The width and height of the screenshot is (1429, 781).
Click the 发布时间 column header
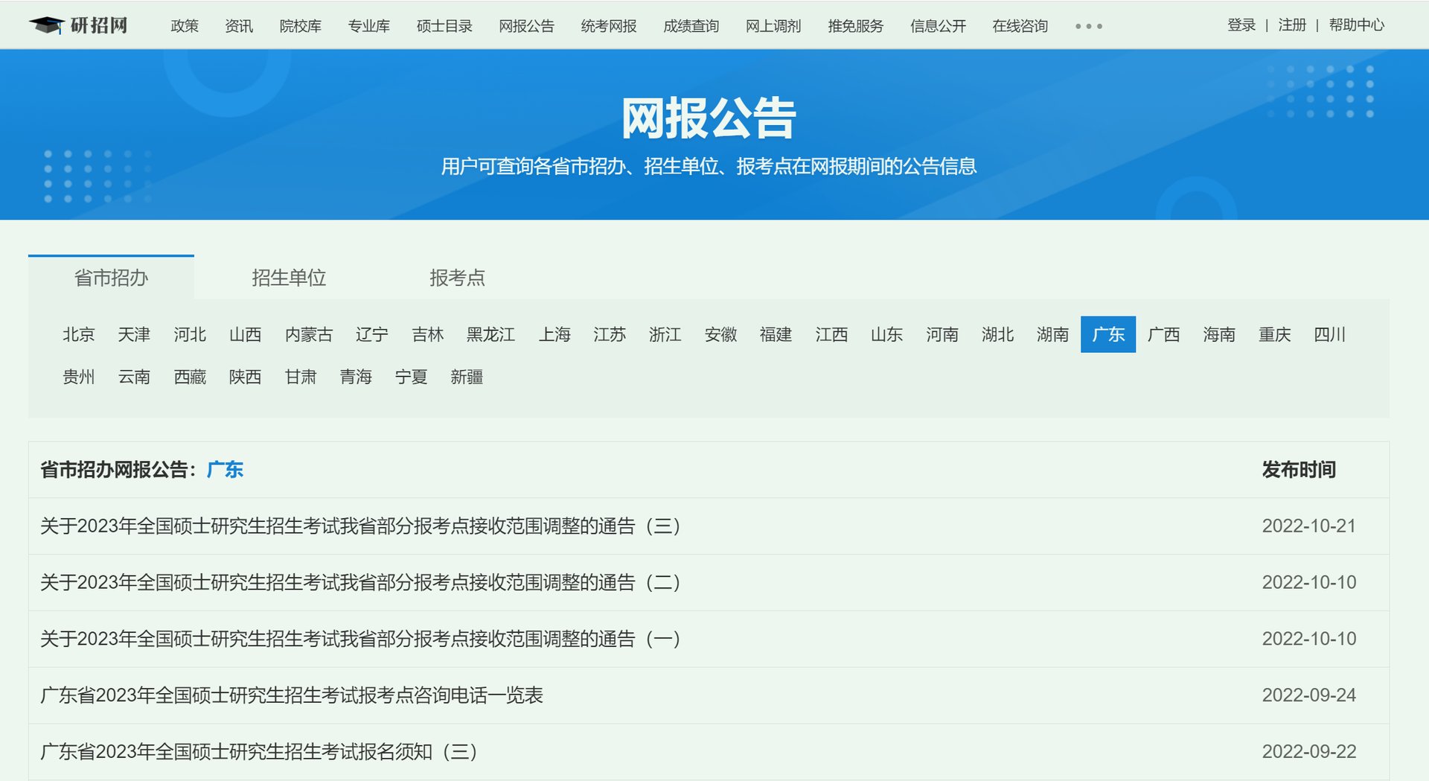(1299, 470)
